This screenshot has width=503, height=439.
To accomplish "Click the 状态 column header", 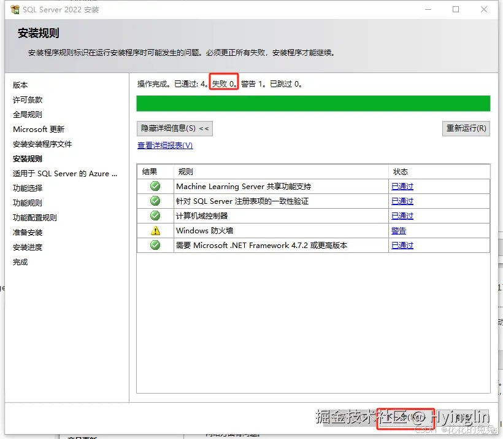I will (x=439, y=172).
